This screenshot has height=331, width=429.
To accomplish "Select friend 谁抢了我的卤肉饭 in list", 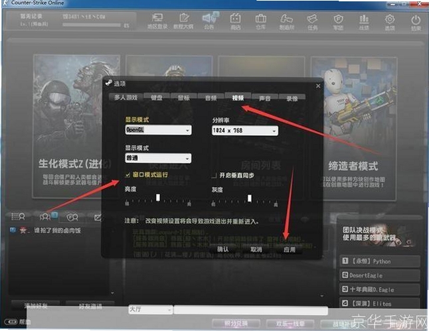I will [58, 230].
